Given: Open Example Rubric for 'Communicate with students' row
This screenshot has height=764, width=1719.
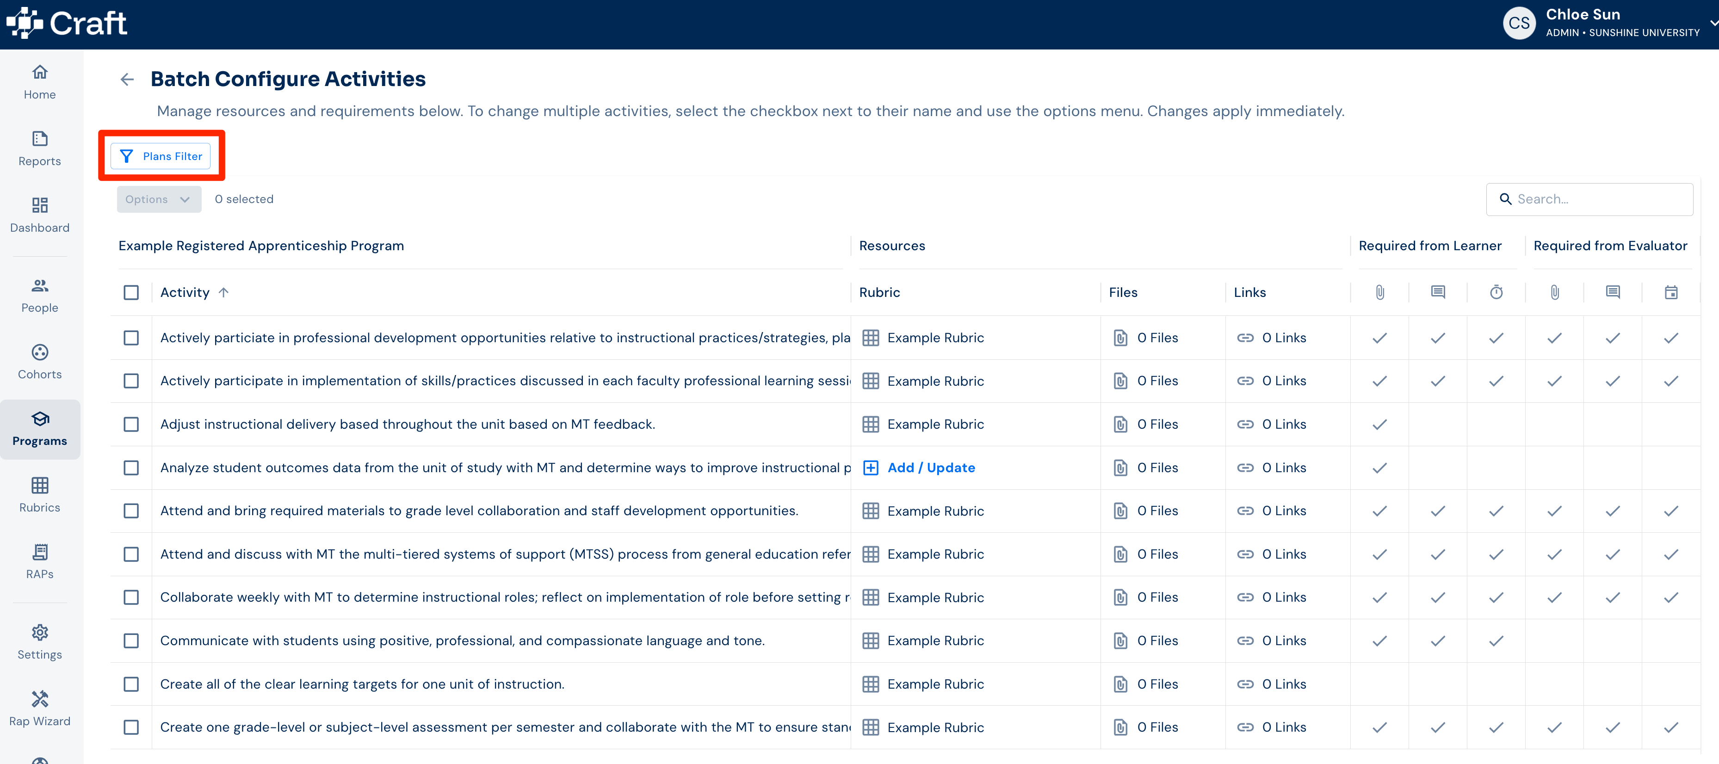Looking at the screenshot, I should click(x=935, y=641).
